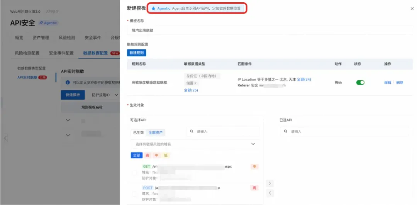Screen dimensions: 417x205
Task: Click the 新建规则 button
Action: (136, 53)
